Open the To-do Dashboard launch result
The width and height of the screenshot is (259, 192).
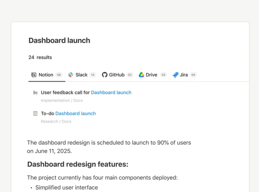pos(69,113)
